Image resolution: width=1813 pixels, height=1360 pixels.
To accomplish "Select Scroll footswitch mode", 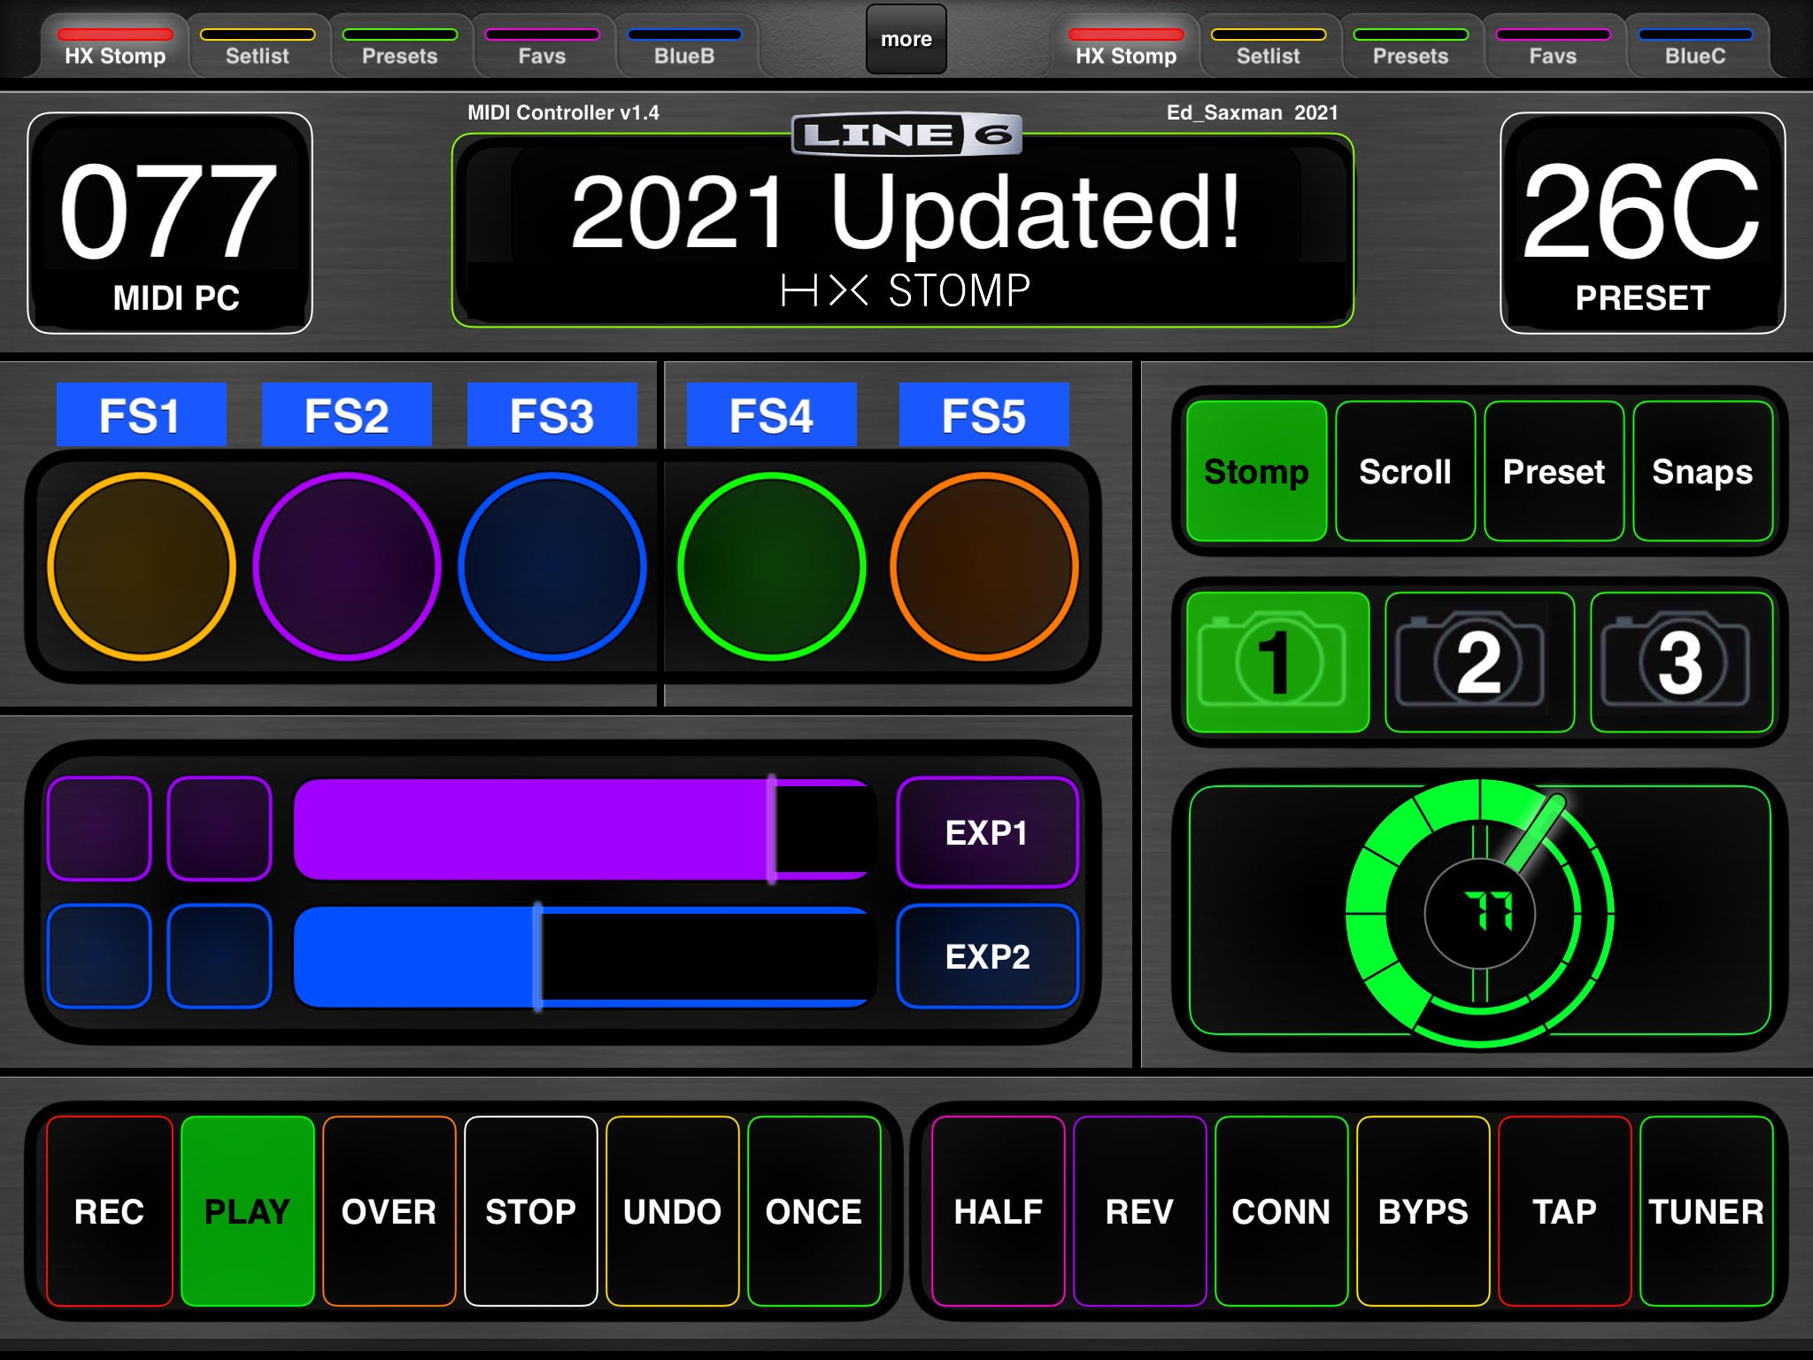I will pyautogui.click(x=1406, y=471).
